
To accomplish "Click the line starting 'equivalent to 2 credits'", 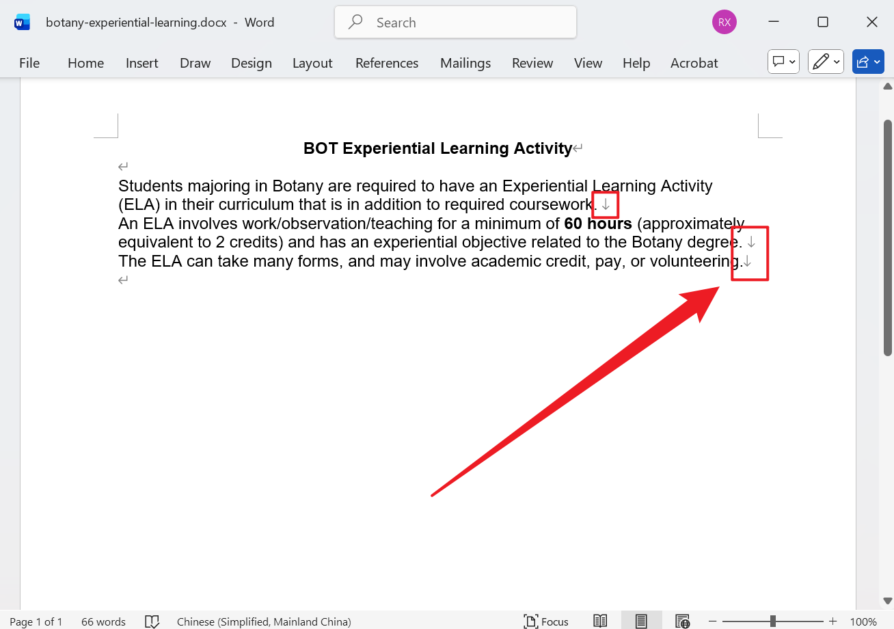I will pyautogui.click(x=431, y=242).
